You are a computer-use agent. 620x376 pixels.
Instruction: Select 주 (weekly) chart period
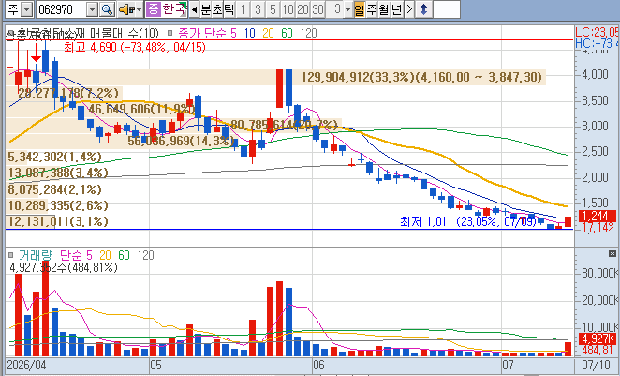coord(371,9)
